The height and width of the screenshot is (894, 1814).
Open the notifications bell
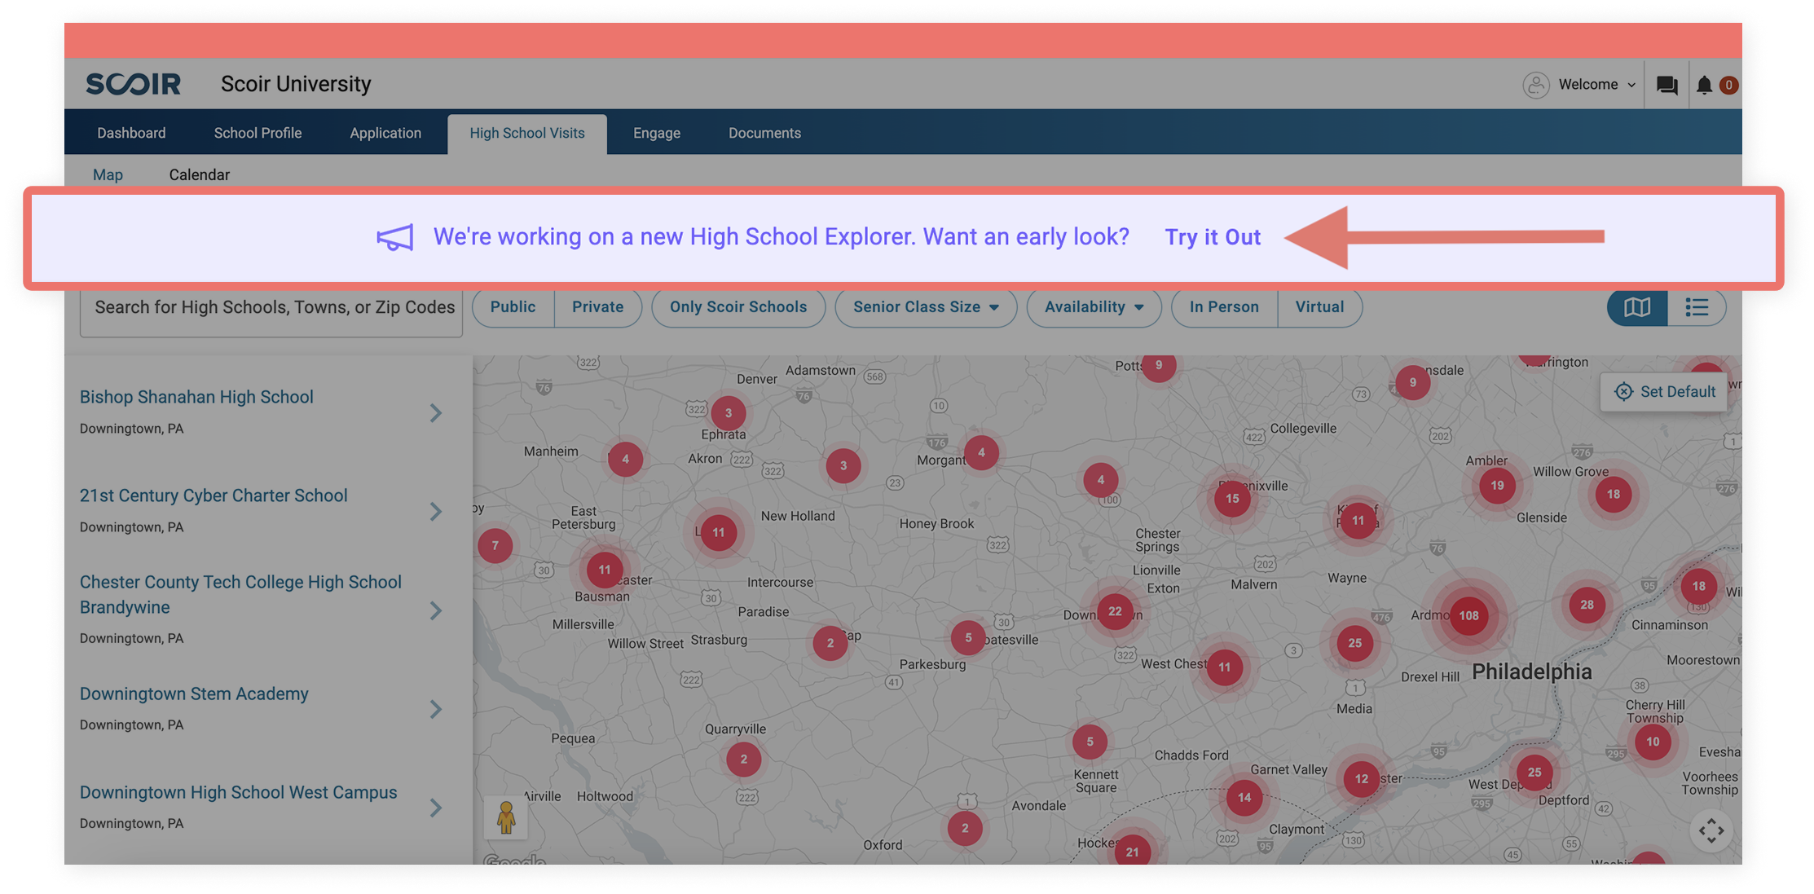coord(1704,85)
